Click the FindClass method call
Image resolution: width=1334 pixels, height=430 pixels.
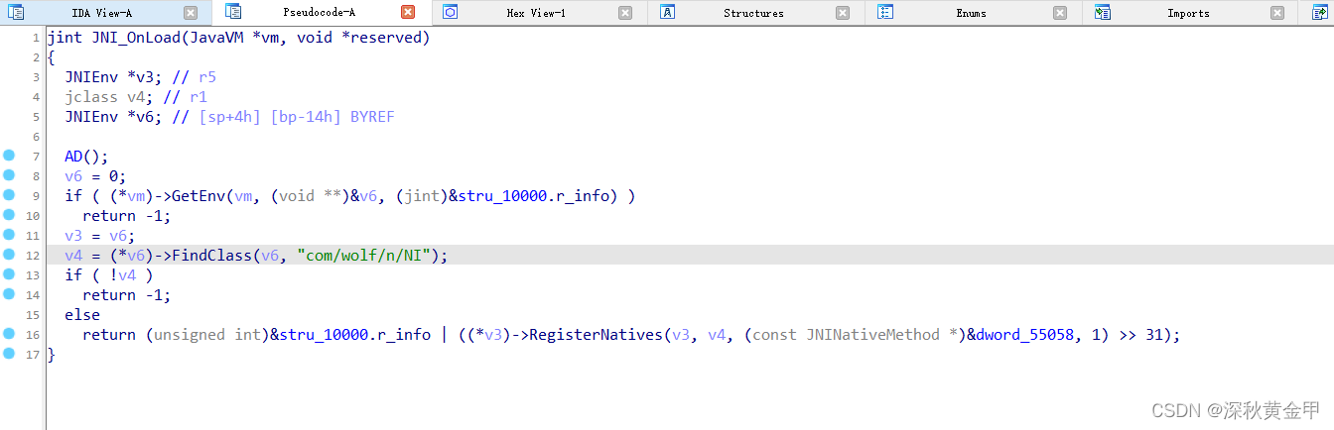point(212,256)
